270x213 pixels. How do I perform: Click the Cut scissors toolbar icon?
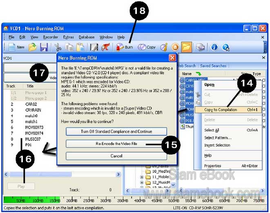[x=58, y=47]
